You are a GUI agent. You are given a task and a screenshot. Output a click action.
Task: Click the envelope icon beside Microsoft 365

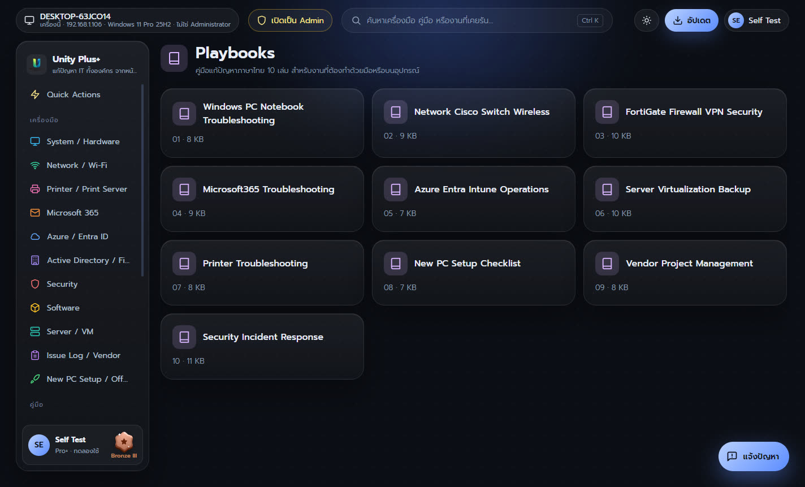[35, 213]
